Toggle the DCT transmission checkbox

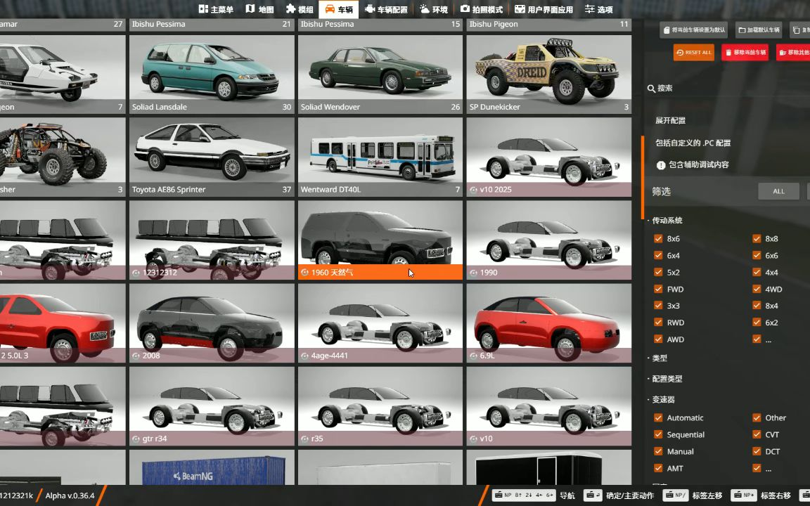(757, 451)
